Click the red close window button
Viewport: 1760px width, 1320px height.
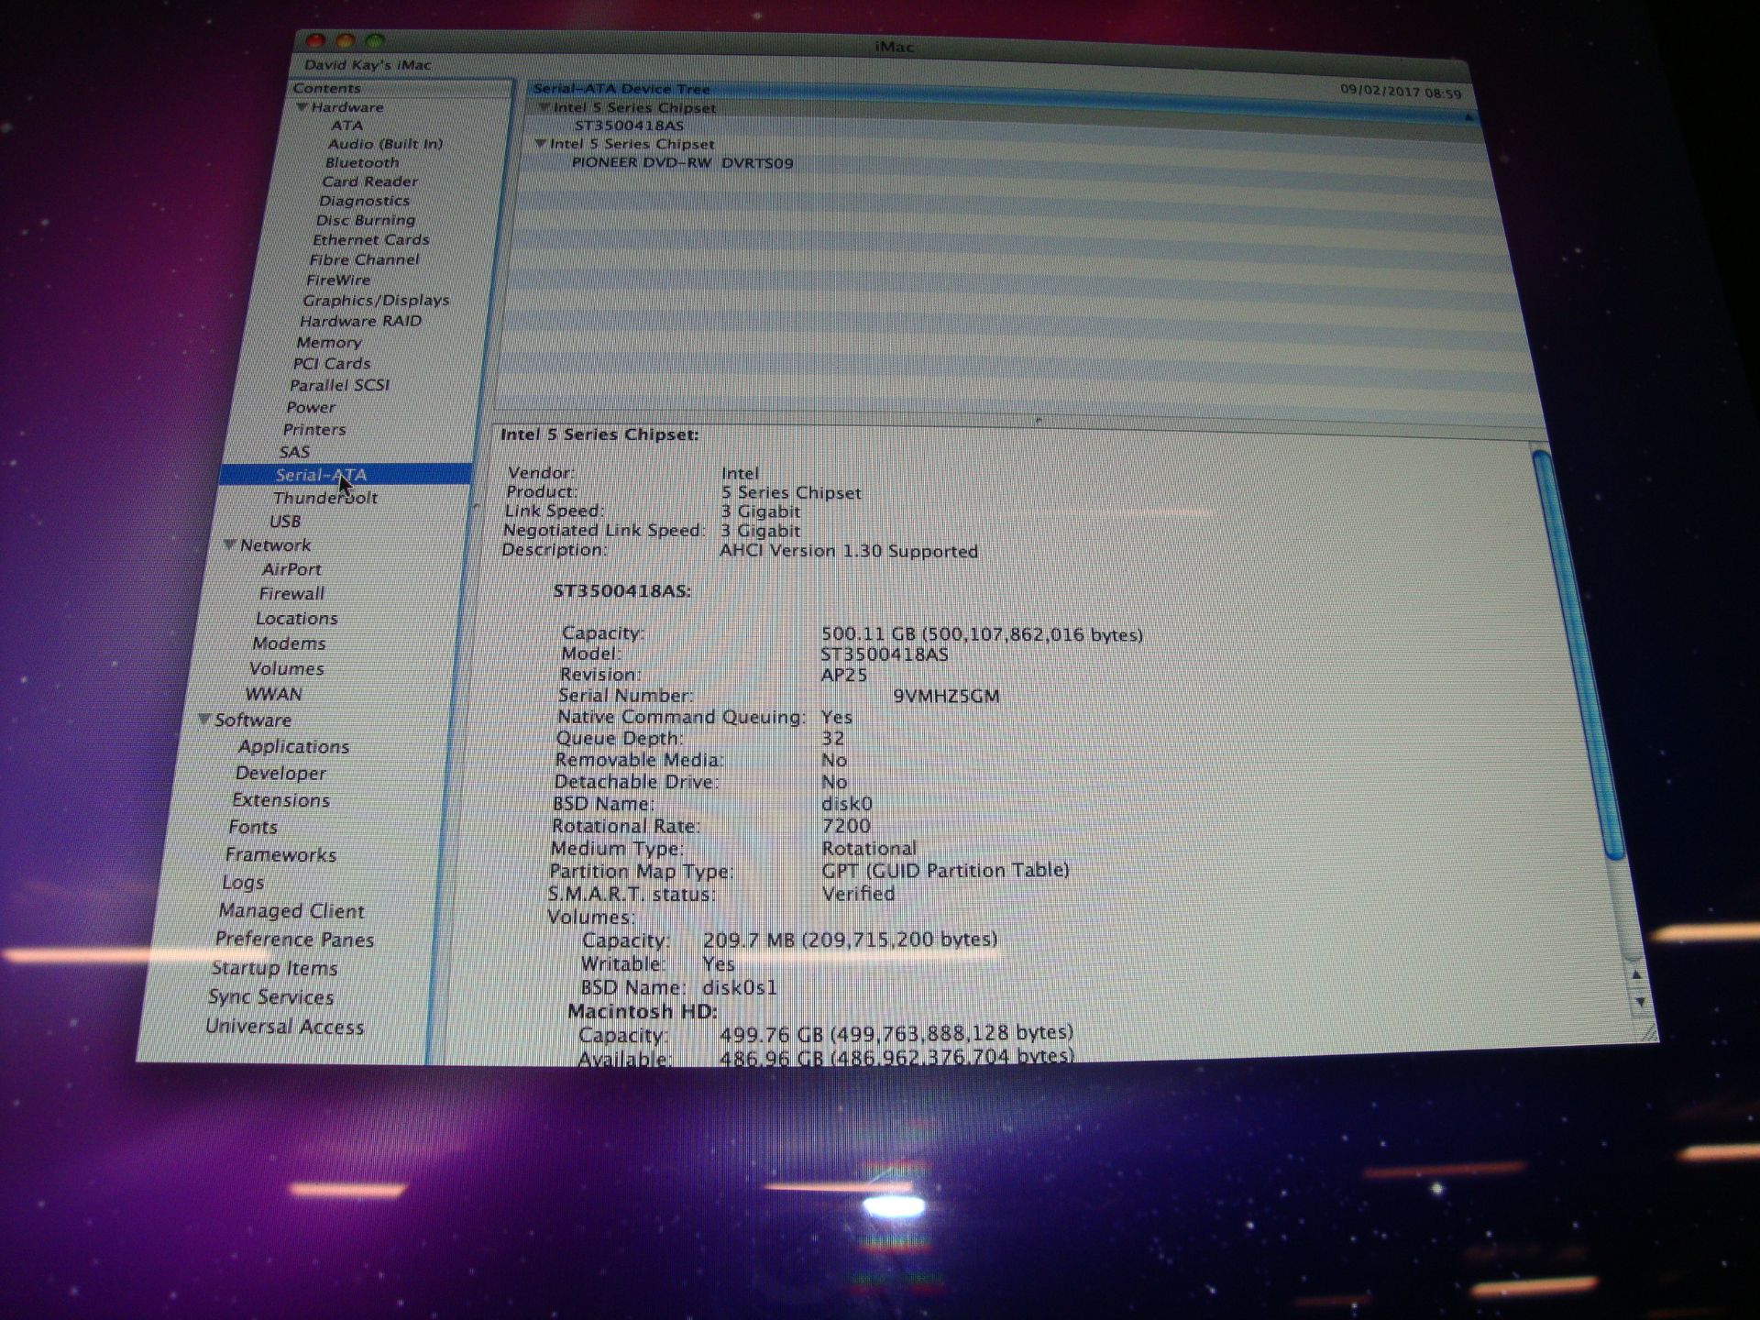pyautogui.click(x=315, y=40)
